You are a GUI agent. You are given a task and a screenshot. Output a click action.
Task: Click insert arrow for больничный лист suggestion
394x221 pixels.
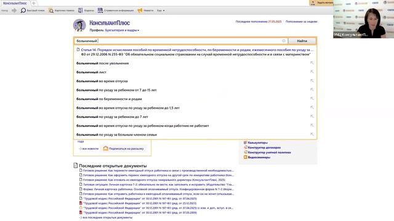[312, 72]
